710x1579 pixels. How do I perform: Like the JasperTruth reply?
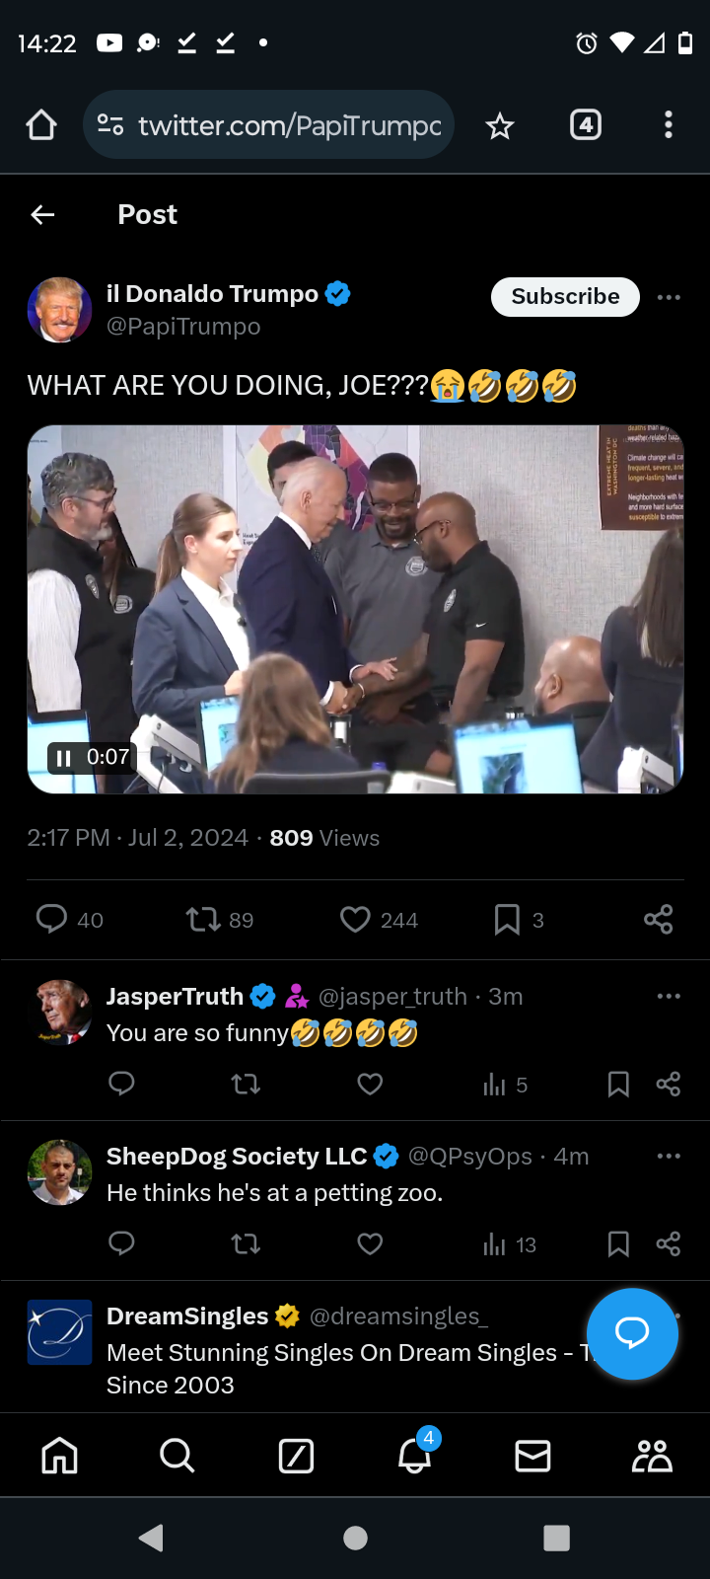[x=370, y=1085]
